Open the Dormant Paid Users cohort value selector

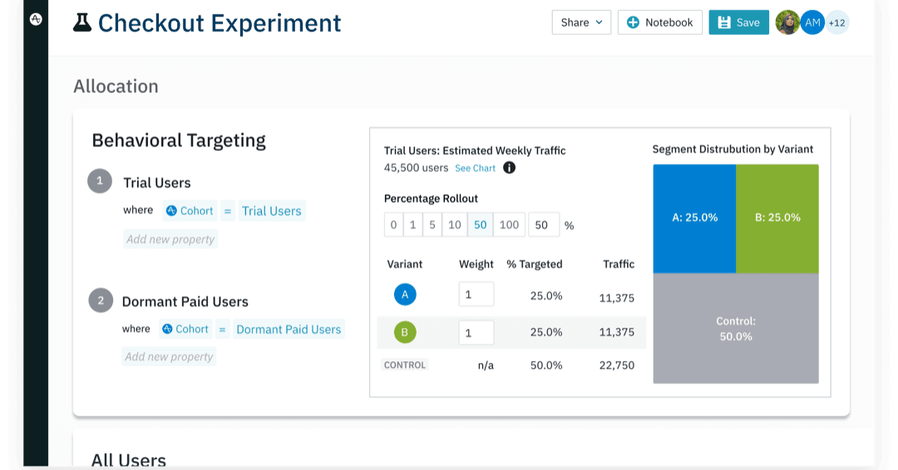(289, 330)
